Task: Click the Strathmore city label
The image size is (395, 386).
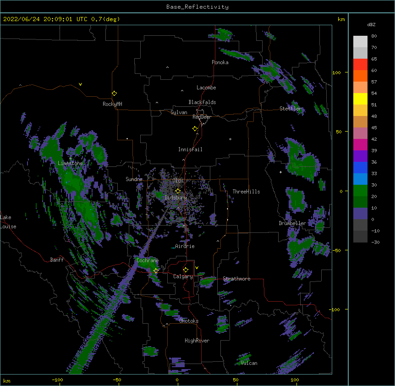Action: 236,279
